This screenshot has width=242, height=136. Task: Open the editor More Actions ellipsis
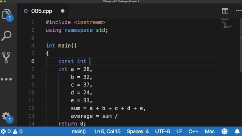pos(239,11)
